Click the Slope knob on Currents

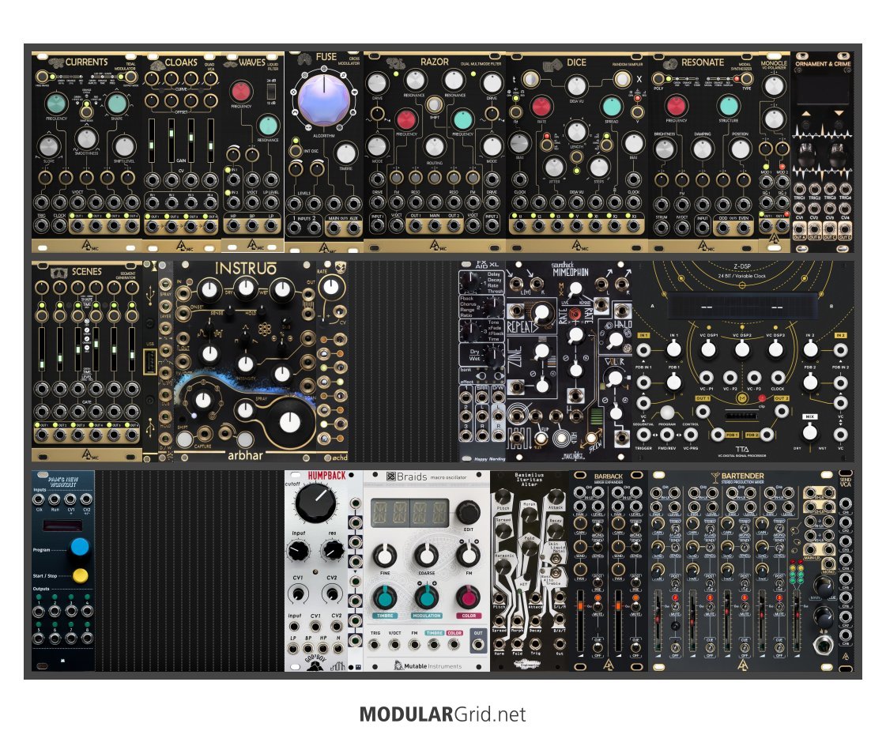click(x=49, y=146)
